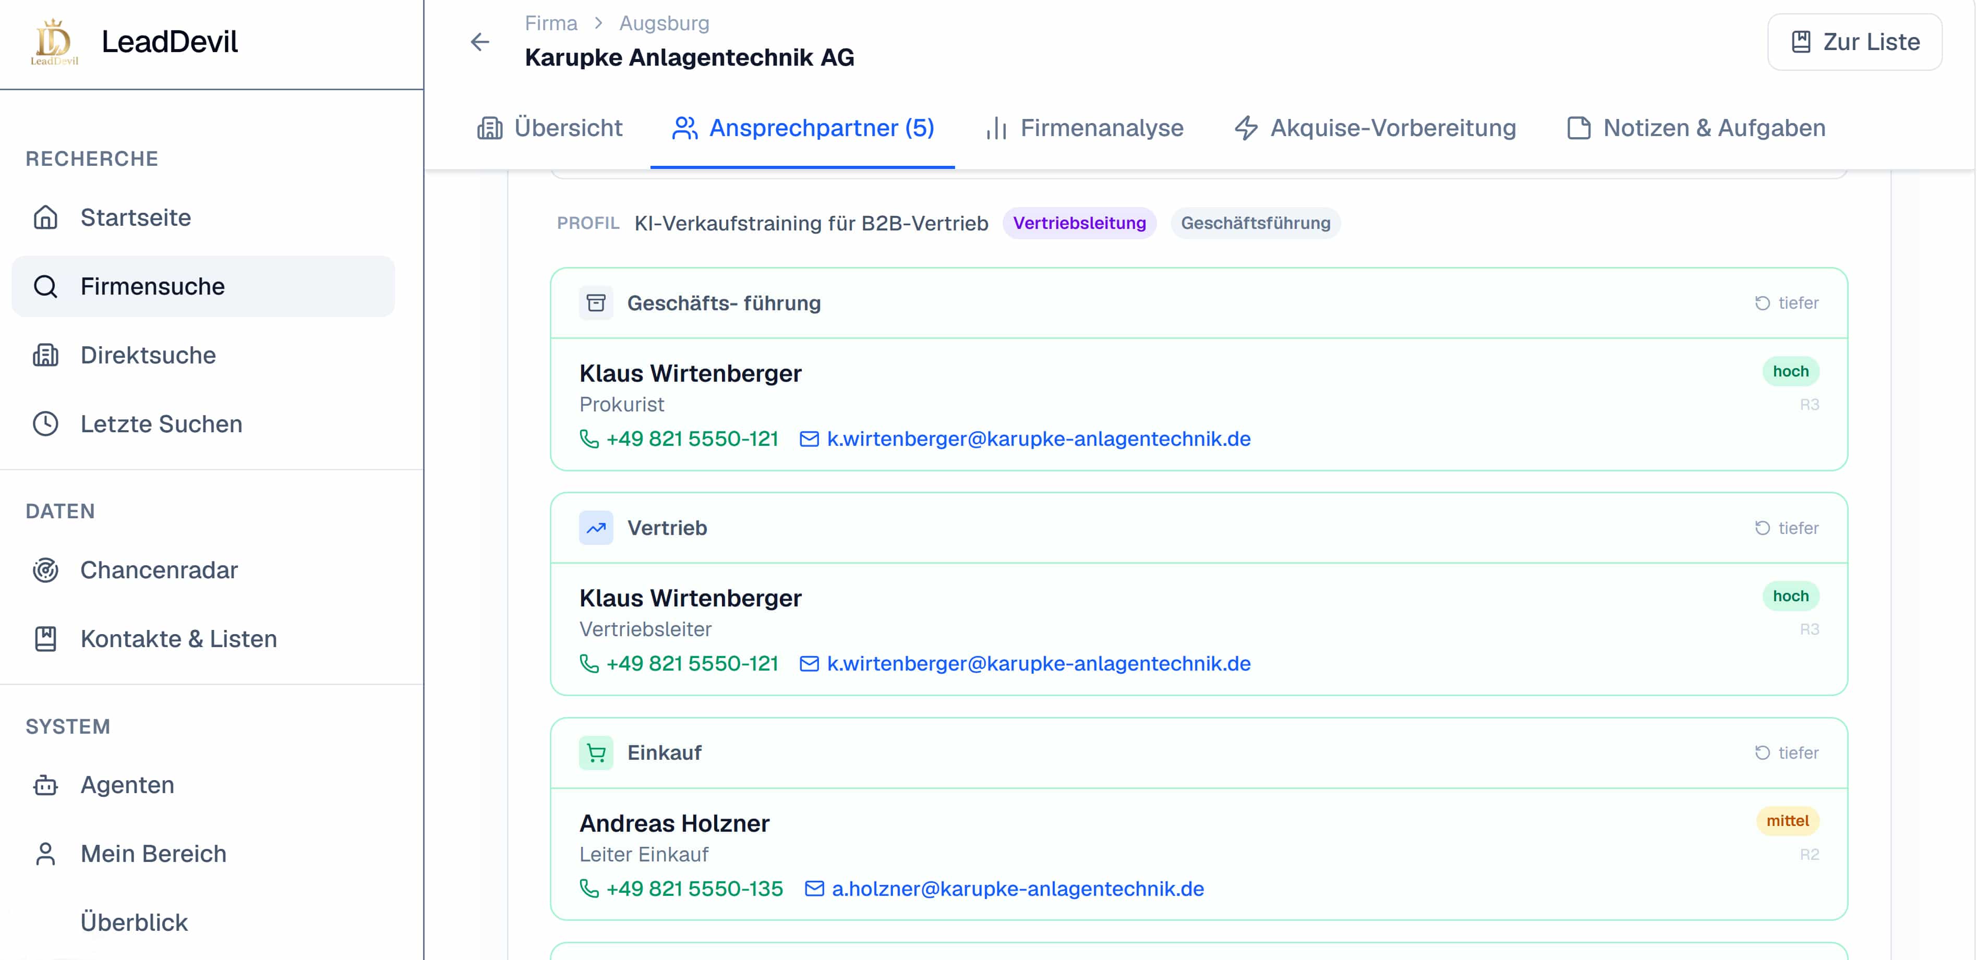Open the Akquise-Vorbereitung tab

1376,128
